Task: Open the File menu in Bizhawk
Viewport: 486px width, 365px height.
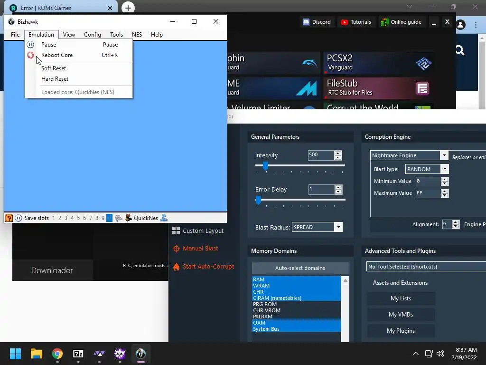Action: click(15, 34)
